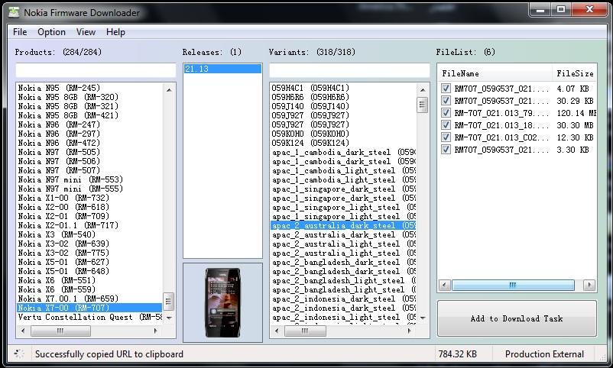
Task: Select highlighted Nokia X7-00 (RM-707) product
Action: 89,308
